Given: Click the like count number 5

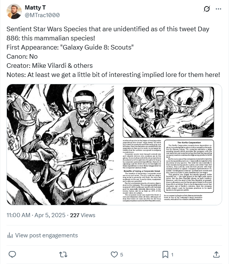Looking at the screenshot, I should click(x=122, y=254).
